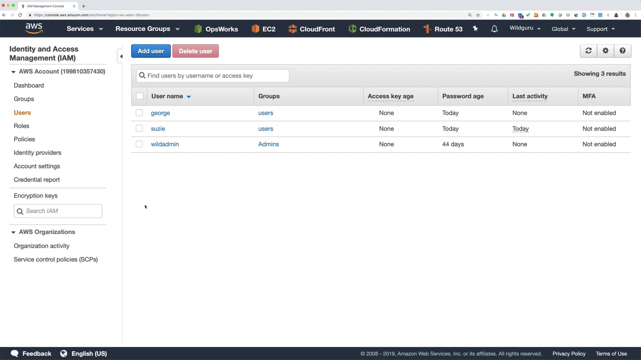641x360 pixels.
Task: Sort by the User name column
Action: pos(171,96)
